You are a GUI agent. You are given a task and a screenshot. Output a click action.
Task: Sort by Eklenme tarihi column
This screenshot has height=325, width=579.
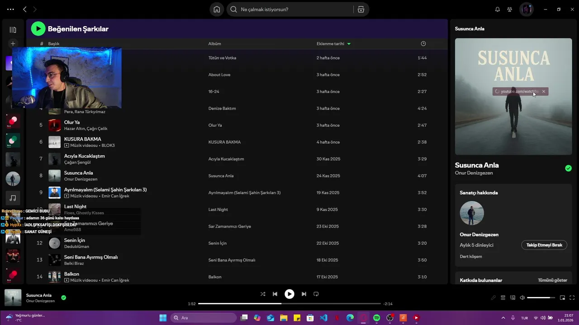pyautogui.click(x=333, y=44)
